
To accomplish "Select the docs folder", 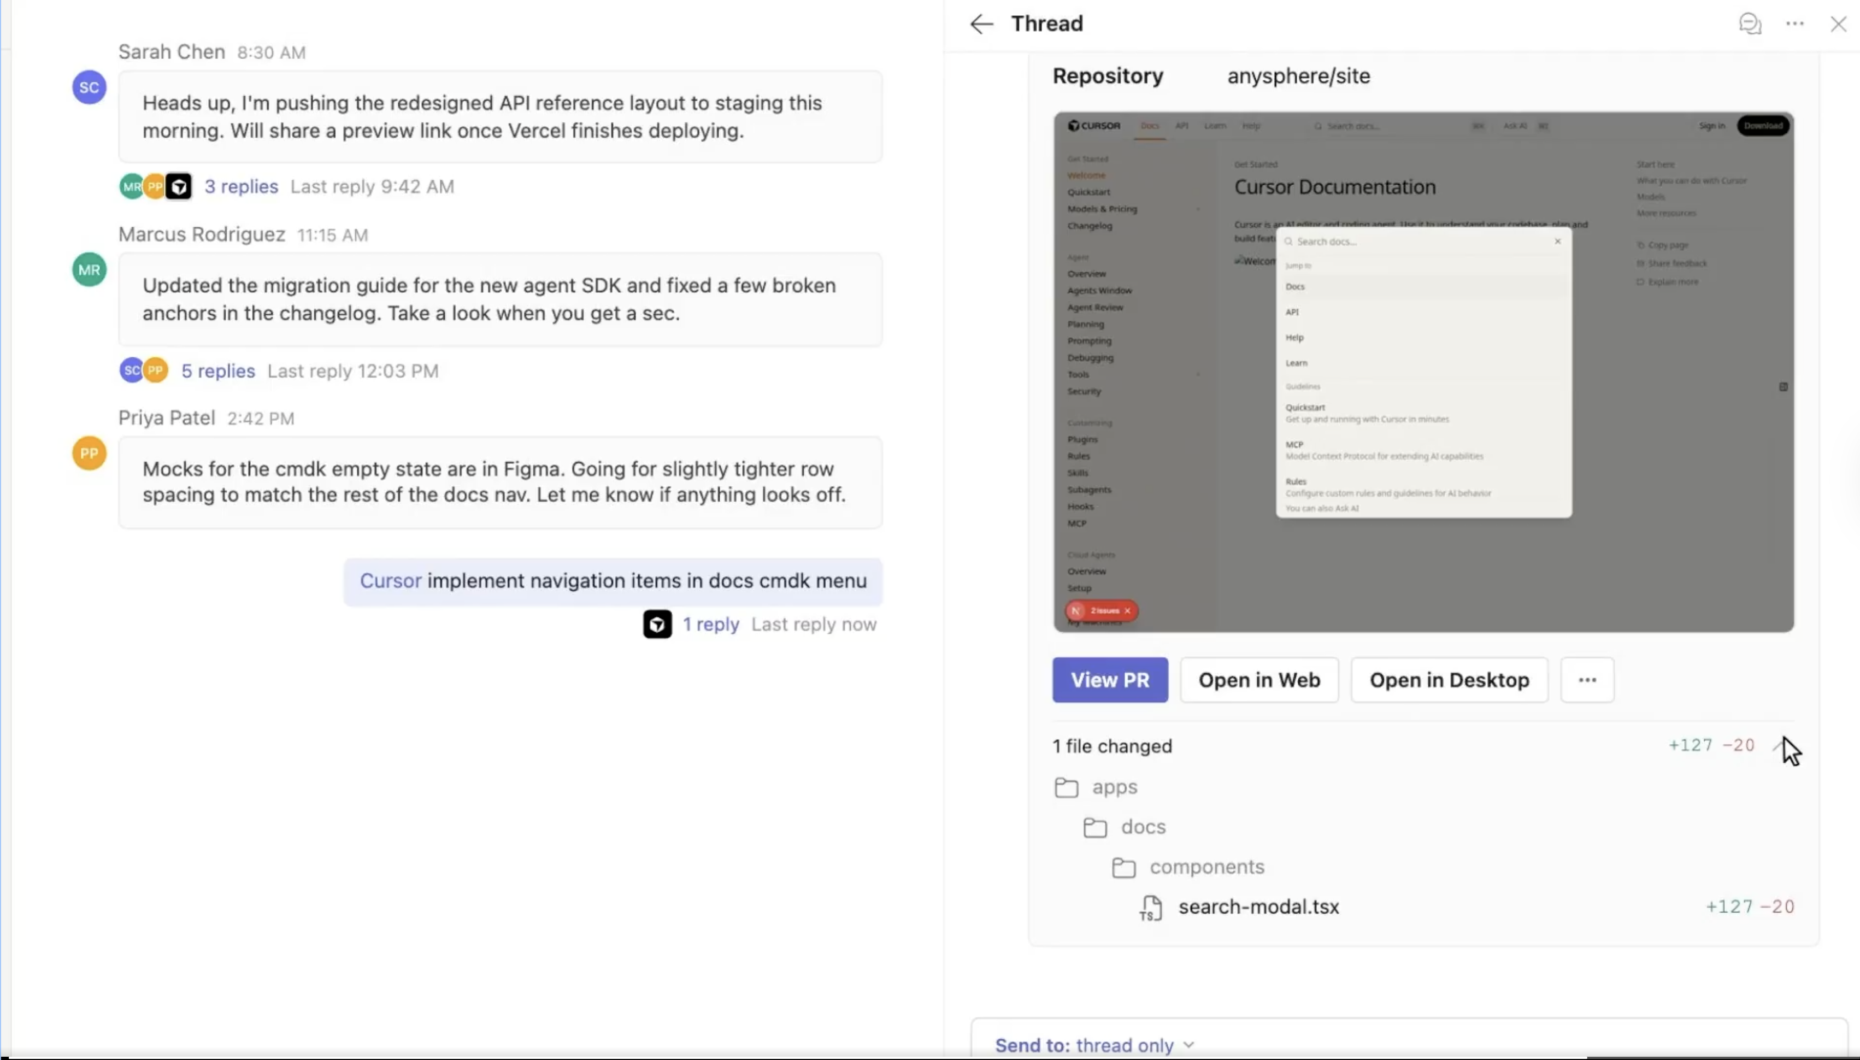I will (1125, 827).
